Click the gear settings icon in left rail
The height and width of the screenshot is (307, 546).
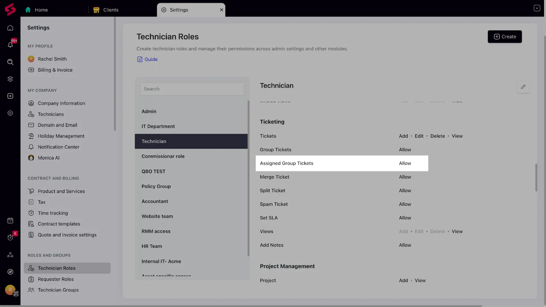pyautogui.click(x=10, y=113)
